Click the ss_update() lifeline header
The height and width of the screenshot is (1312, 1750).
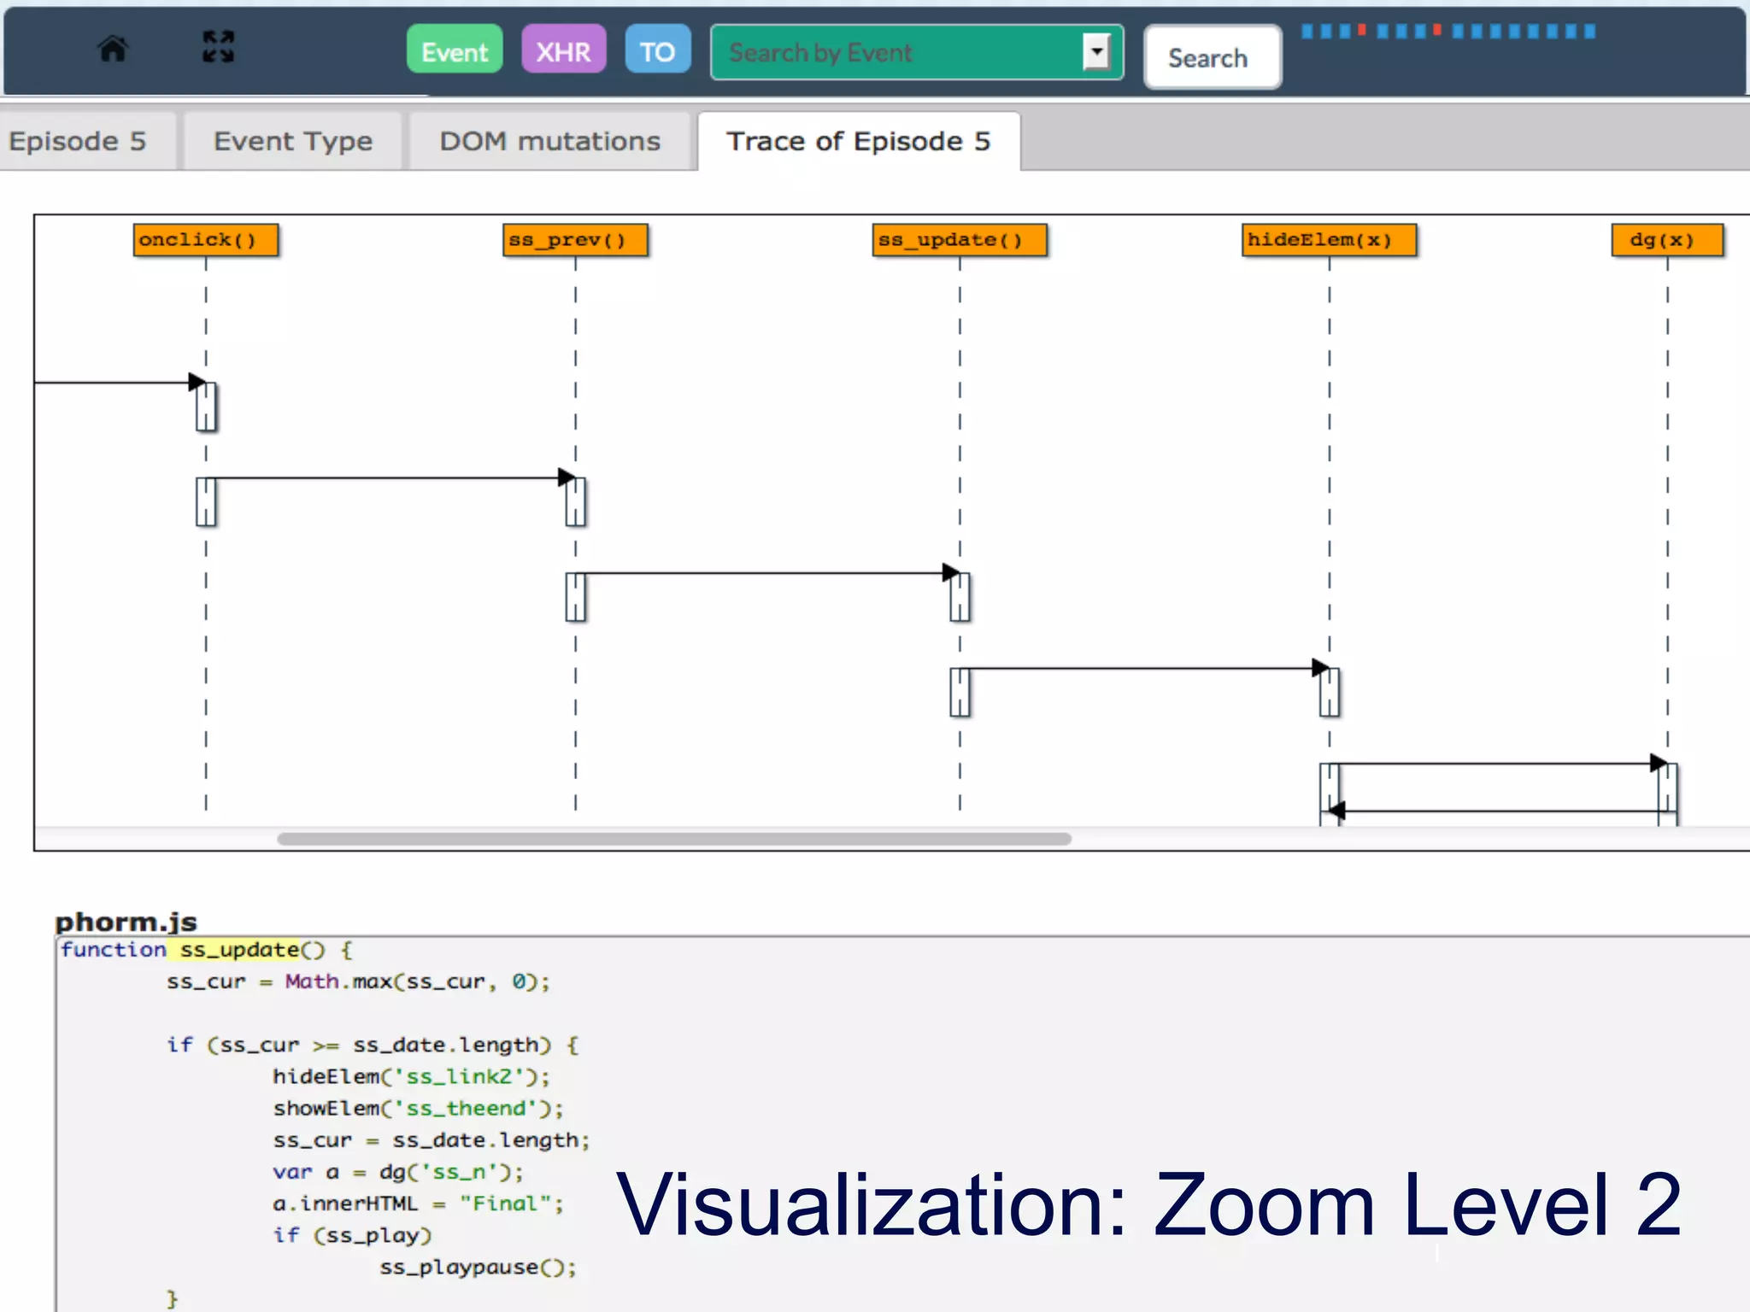(960, 240)
